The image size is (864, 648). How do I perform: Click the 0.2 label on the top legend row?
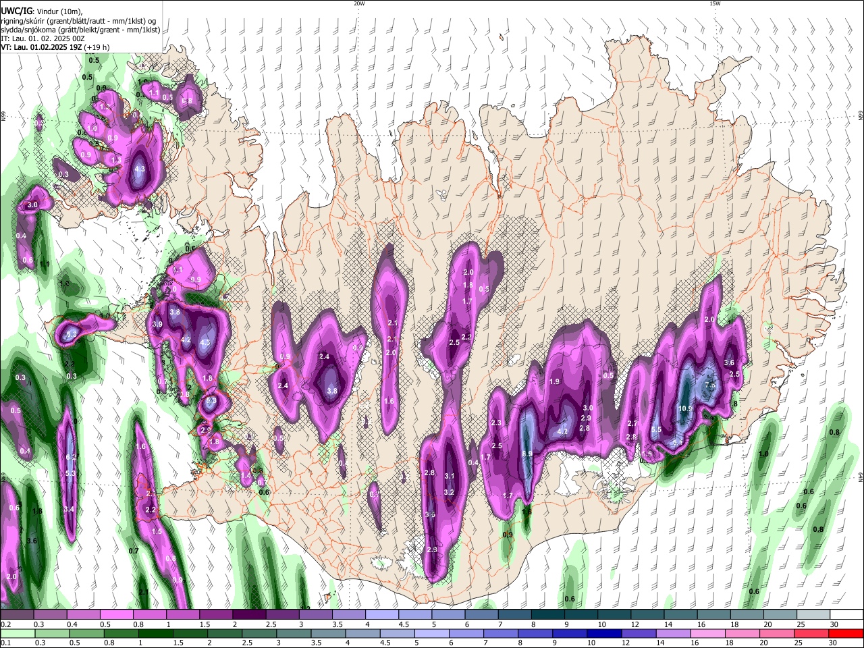click(x=5, y=624)
